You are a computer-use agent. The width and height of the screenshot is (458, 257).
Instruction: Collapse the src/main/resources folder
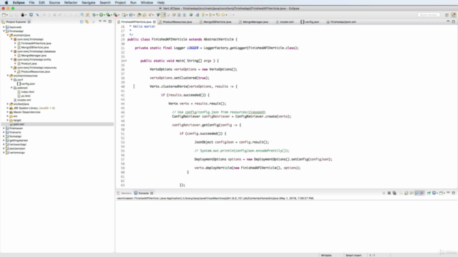8,76
